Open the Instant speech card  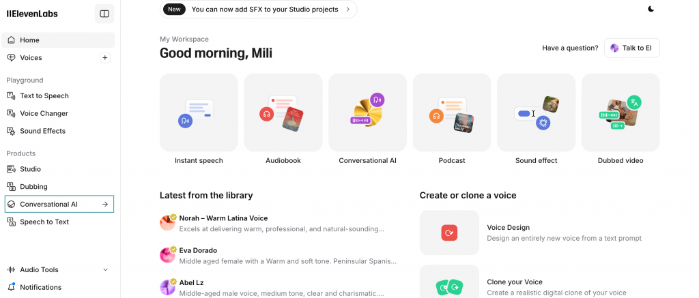tap(199, 113)
